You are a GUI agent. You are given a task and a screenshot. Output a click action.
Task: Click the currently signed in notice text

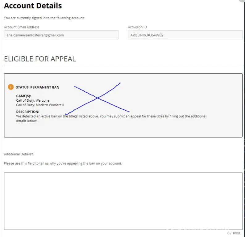pyautogui.click(x=44, y=18)
